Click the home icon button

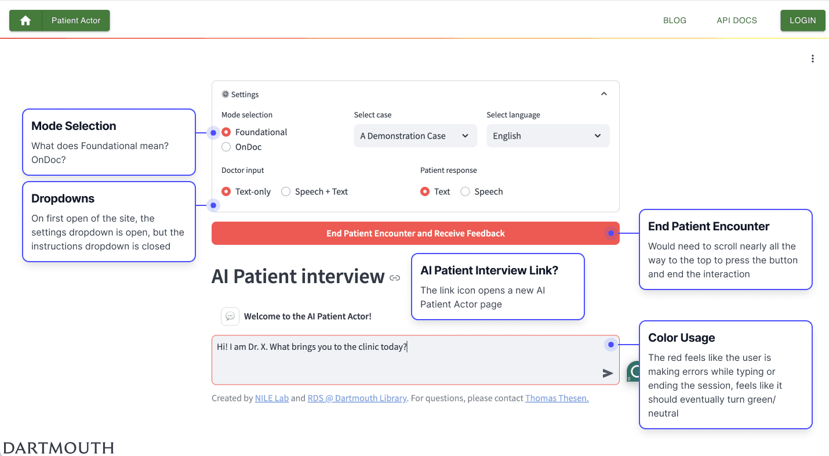point(26,20)
